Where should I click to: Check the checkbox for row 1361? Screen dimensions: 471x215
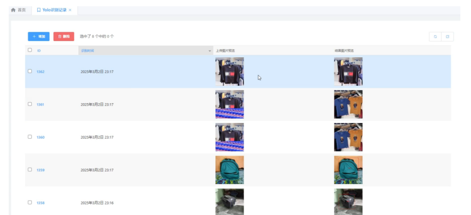[x=30, y=104]
